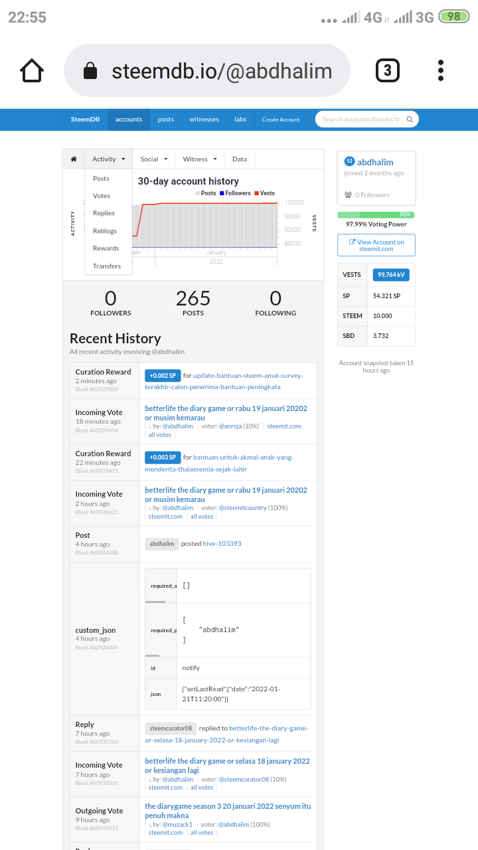Select Posts in Activity menu

[101, 179]
